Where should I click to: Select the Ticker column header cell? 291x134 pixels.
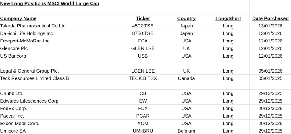143,18
